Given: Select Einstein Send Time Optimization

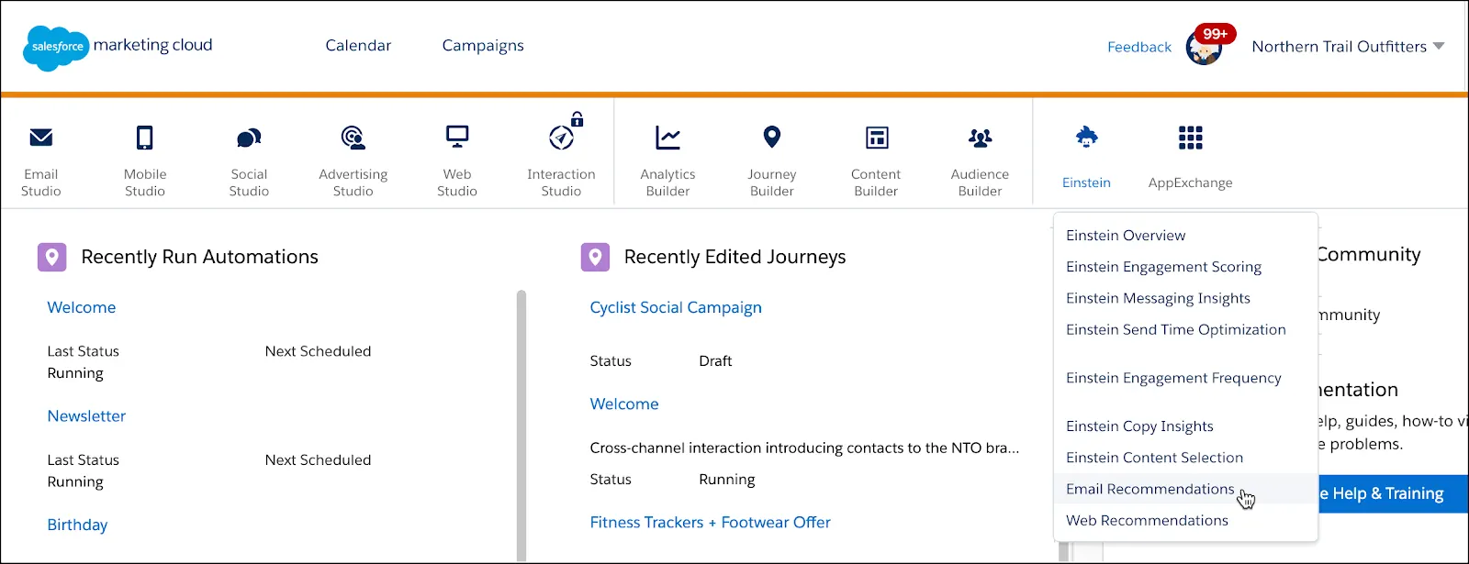Looking at the screenshot, I should (1176, 329).
